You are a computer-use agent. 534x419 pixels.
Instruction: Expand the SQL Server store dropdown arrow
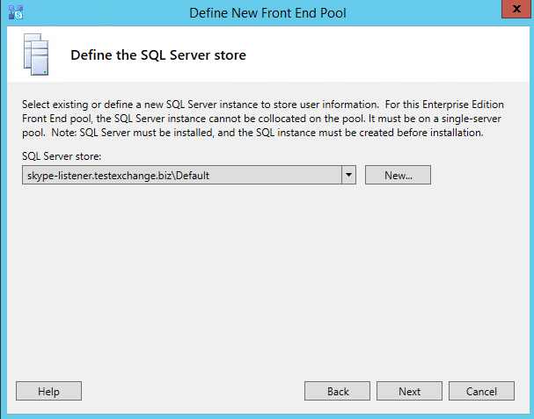pyautogui.click(x=348, y=175)
